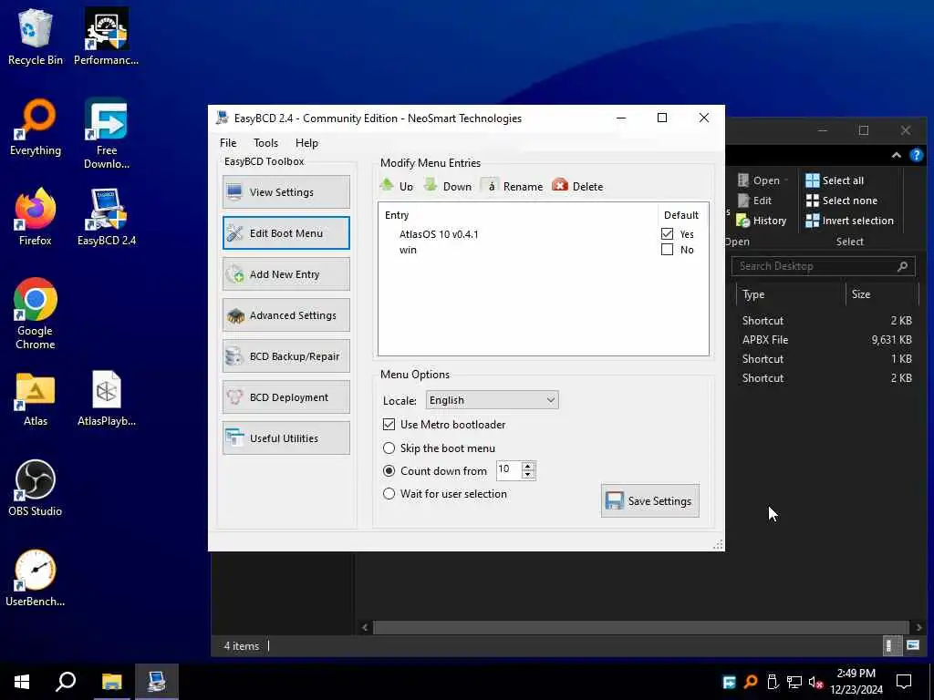Check the default box for win entry
The height and width of the screenshot is (700, 934).
coord(667,250)
